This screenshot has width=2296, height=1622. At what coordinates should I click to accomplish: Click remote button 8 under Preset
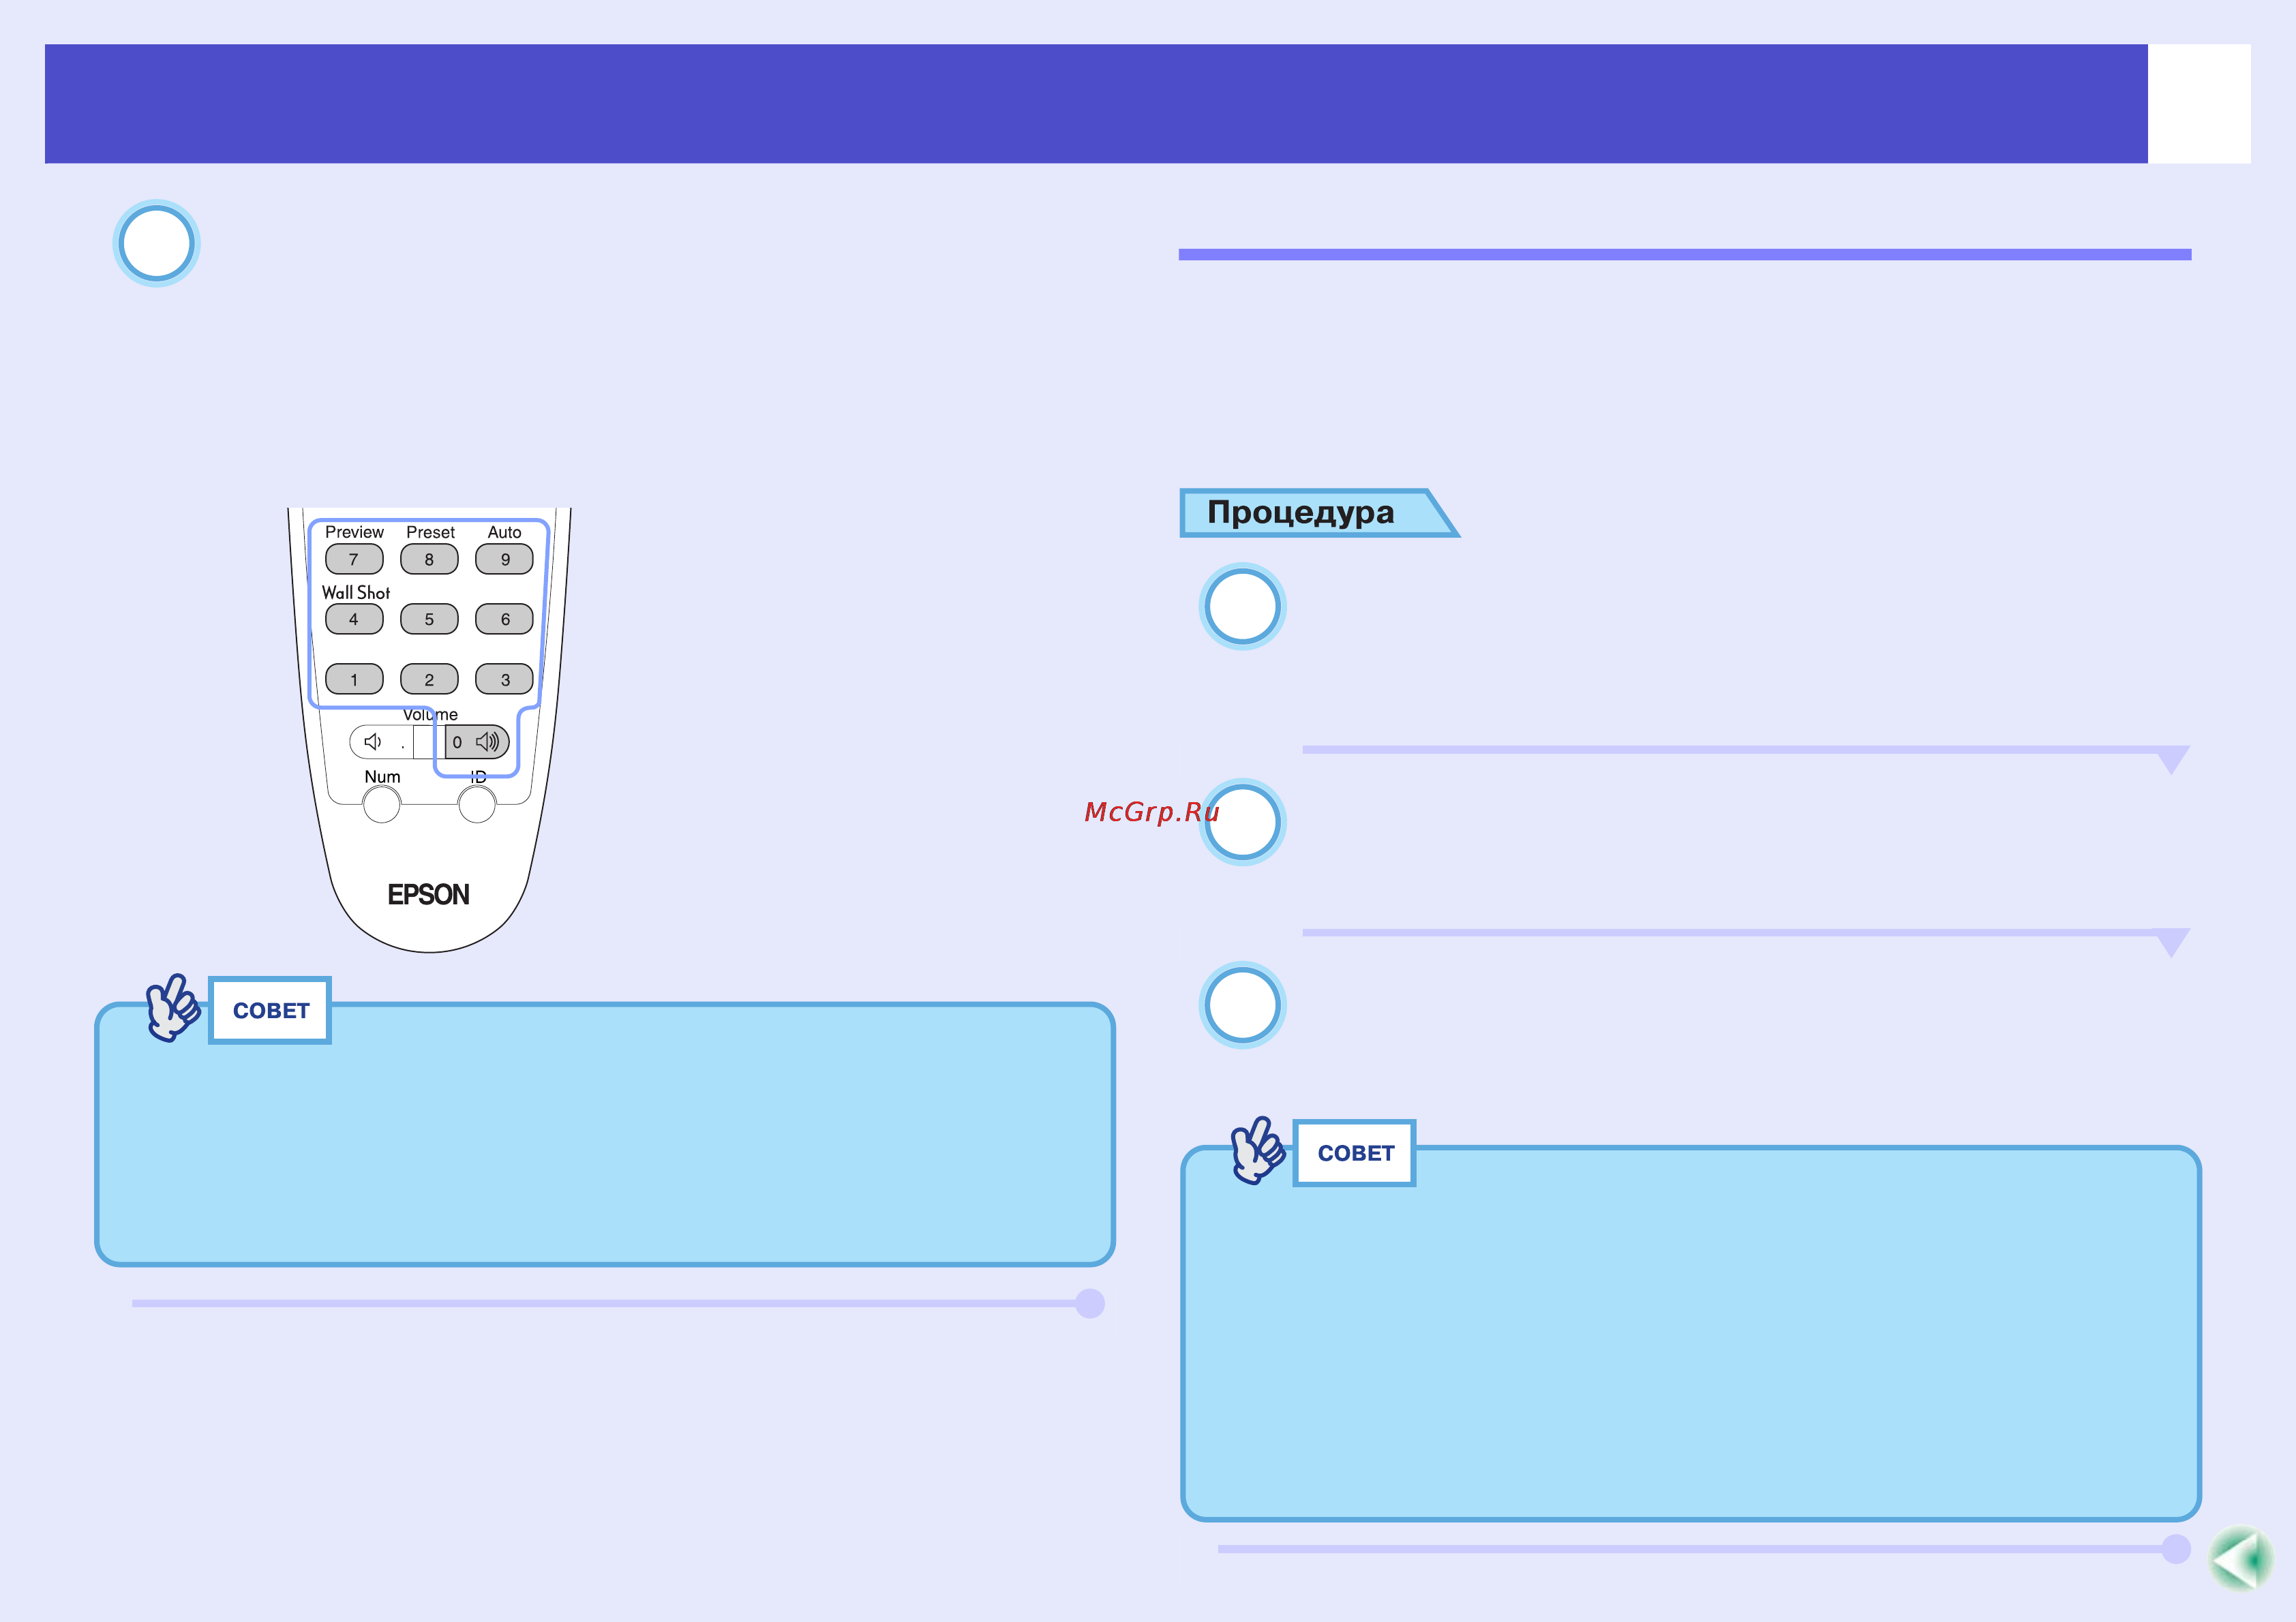429,559
